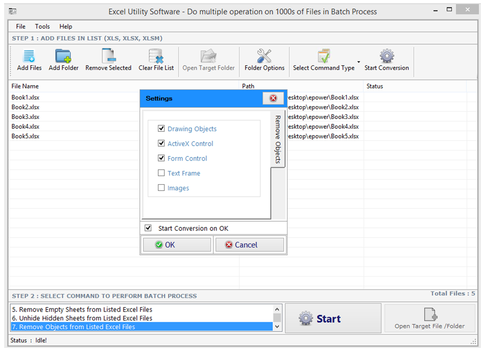Expand Select Command Type dropdown arrow
Image resolution: width=485 pixels, height=351 pixels.
click(x=359, y=62)
